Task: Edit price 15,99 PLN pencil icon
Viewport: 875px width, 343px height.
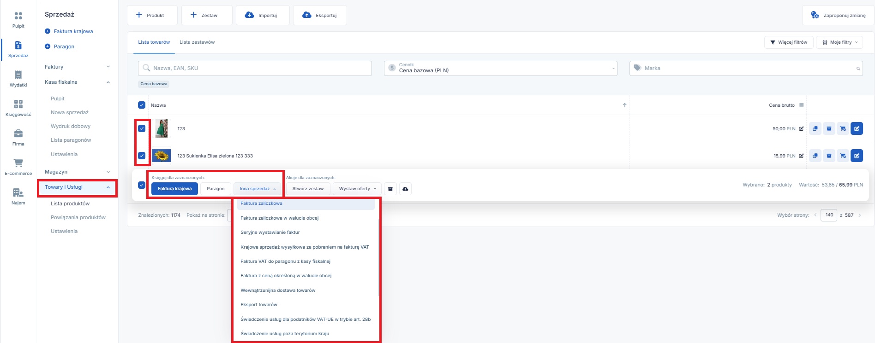Action: 802,156
